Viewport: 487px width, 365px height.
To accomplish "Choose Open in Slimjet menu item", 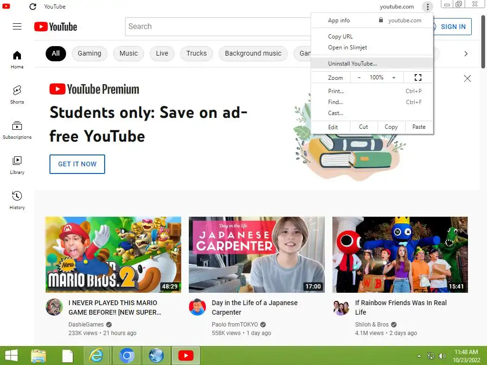I will (372, 48).
